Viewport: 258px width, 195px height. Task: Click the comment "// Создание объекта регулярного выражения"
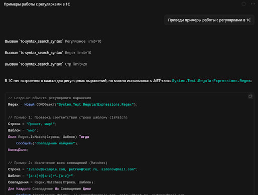click(x=50, y=98)
